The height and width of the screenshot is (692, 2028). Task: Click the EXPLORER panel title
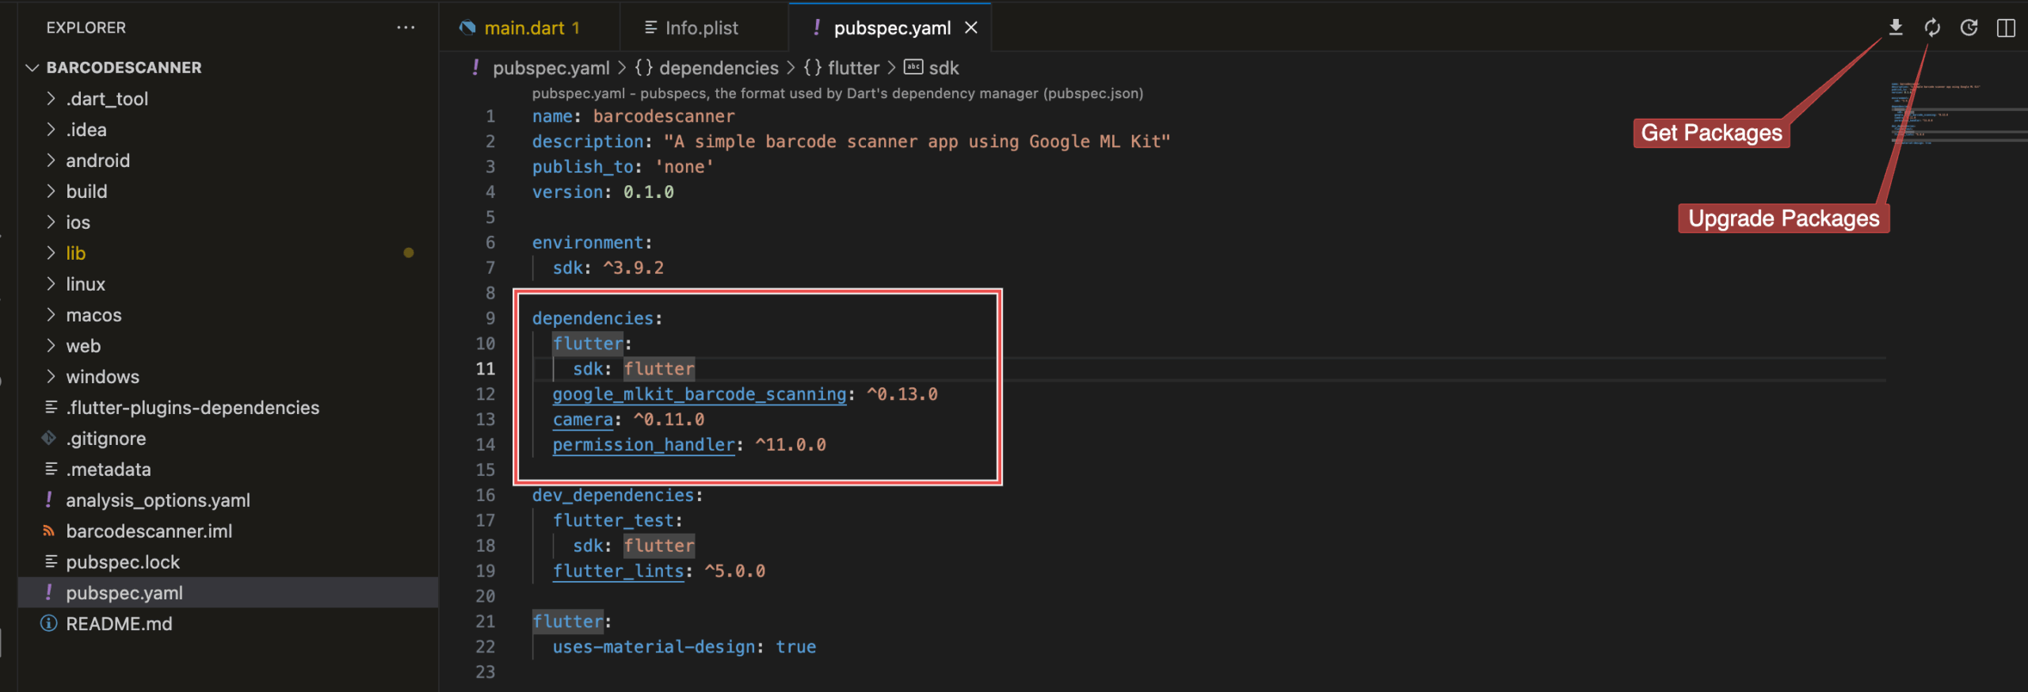pos(86,28)
